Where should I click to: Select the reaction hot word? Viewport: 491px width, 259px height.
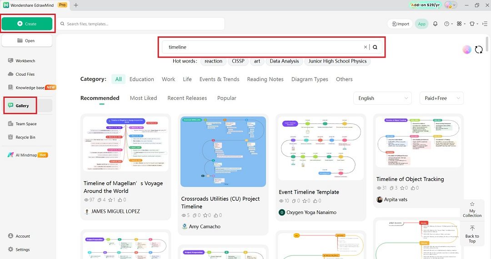(213, 61)
